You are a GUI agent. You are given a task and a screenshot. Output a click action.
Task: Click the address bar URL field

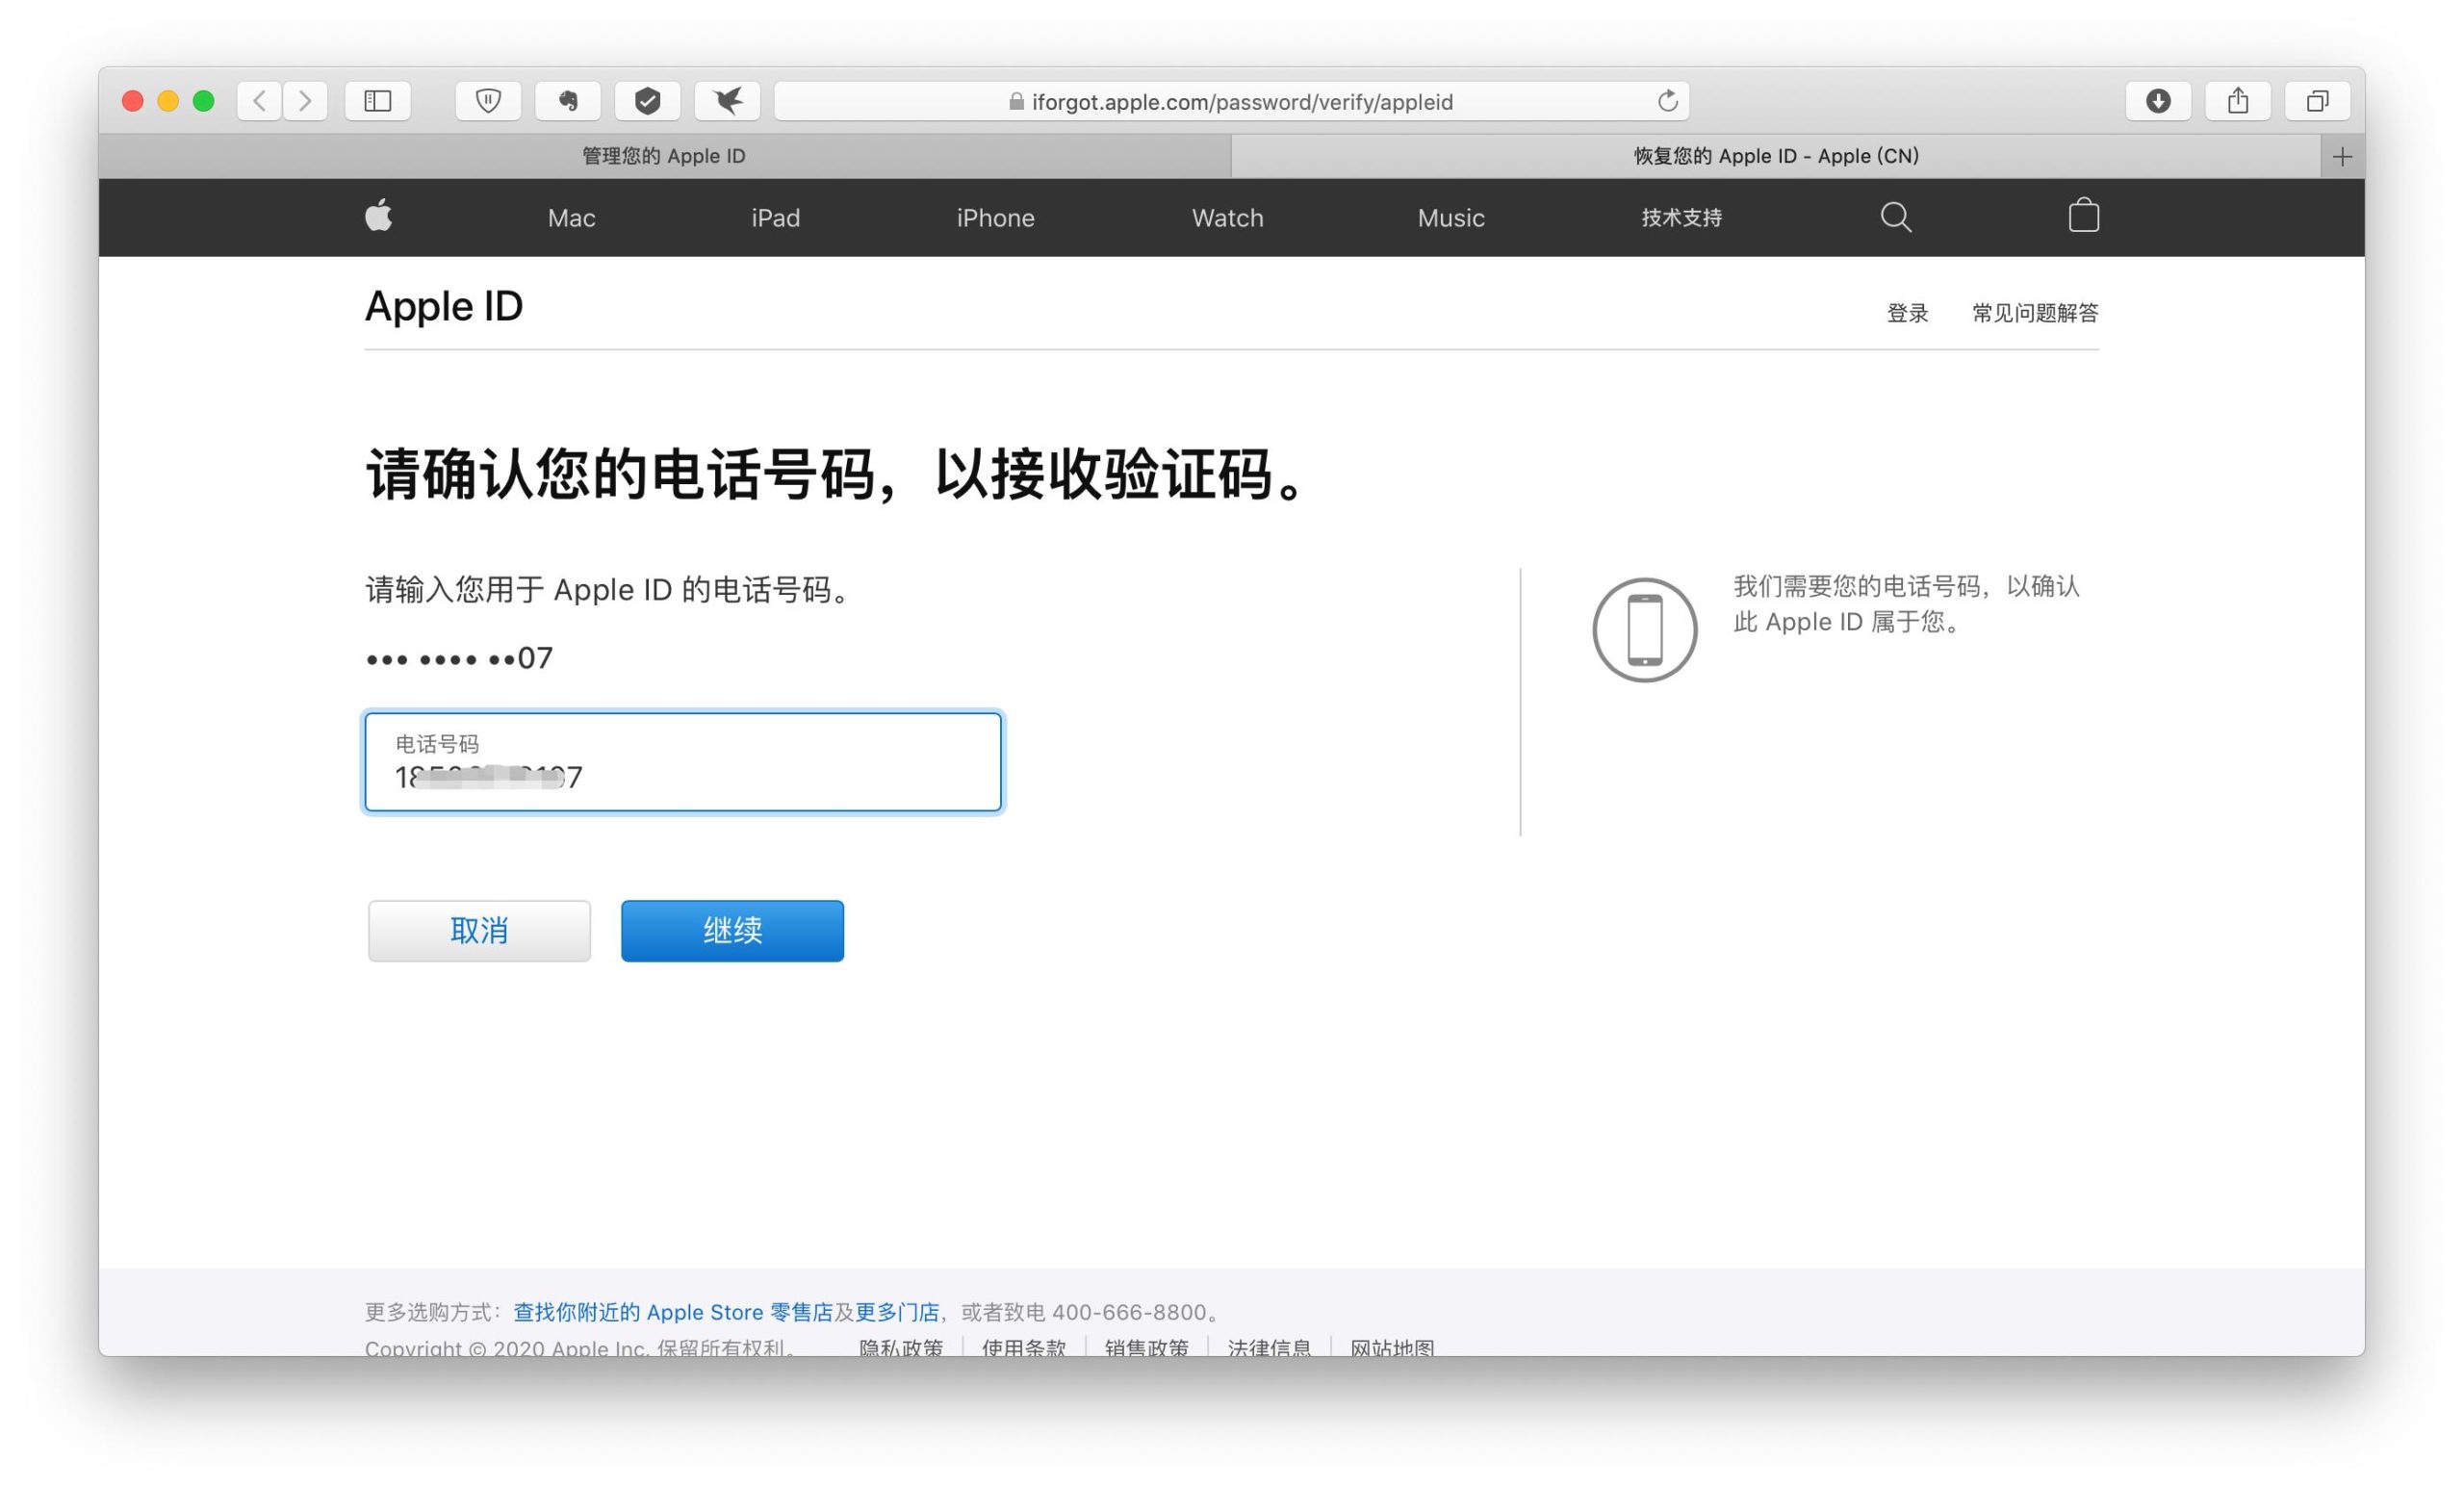[1232, 101]
